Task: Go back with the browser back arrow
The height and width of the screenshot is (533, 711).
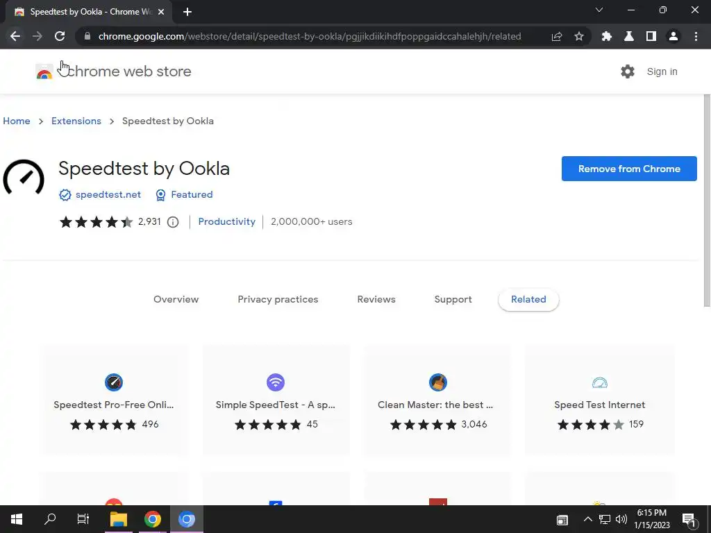Action: (15, 36)
